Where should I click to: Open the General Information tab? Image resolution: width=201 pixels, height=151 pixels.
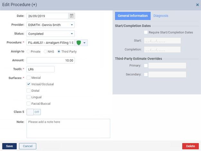(133, 16)
